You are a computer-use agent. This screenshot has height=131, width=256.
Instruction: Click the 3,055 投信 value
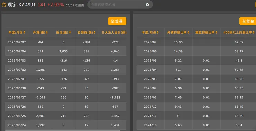(x=63, y=51)
